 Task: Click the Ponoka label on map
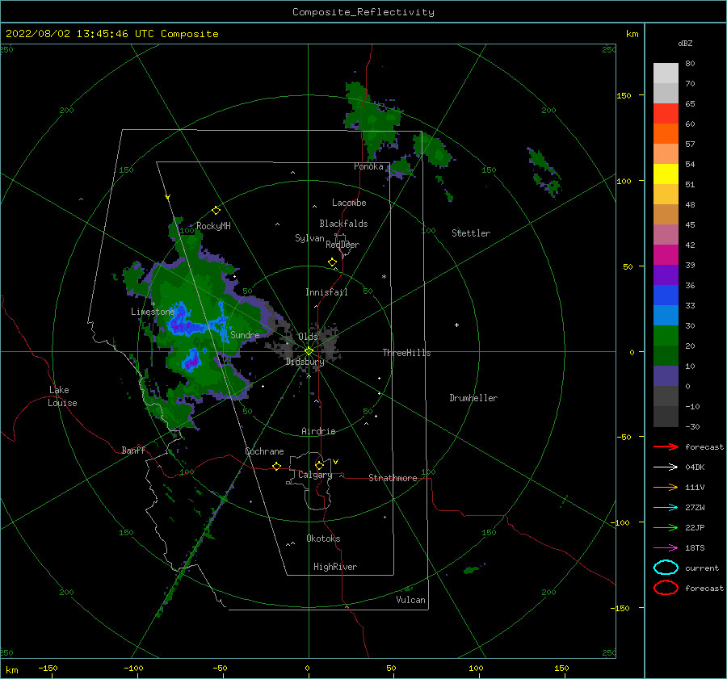[368, 166]
